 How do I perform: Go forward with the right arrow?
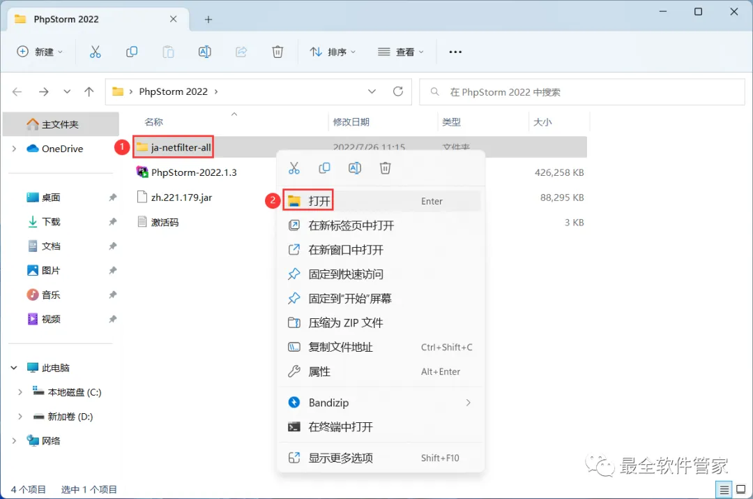44,92
